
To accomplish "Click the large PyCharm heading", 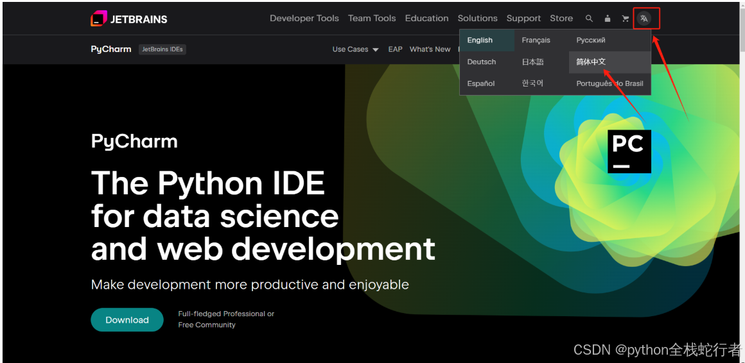I will [x=134, y=141].
